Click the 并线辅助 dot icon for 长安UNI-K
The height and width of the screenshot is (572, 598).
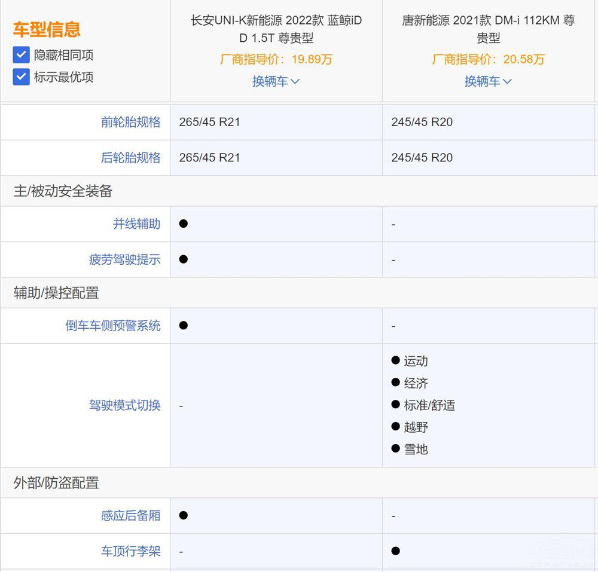[x=184, y=224]
